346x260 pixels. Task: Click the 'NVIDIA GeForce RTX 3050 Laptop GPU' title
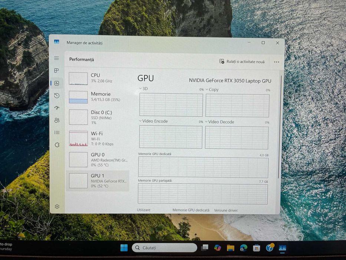230,81
